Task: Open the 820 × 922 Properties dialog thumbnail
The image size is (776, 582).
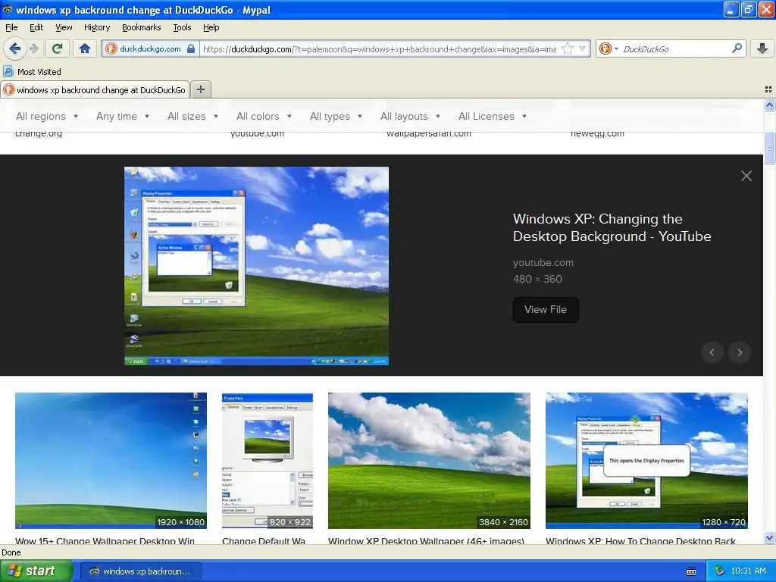Action: (268, 461)
